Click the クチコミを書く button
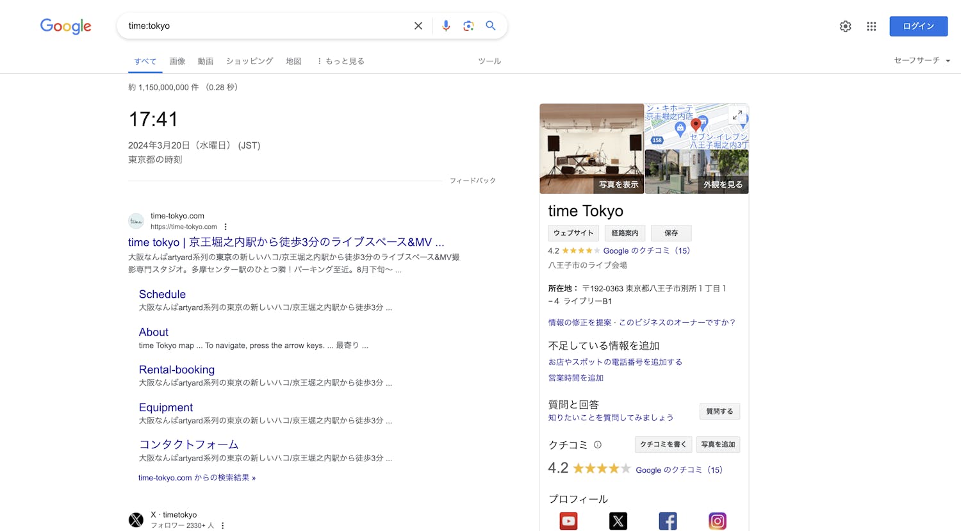Viewport: 961px width, 531px height. [663, 445]
